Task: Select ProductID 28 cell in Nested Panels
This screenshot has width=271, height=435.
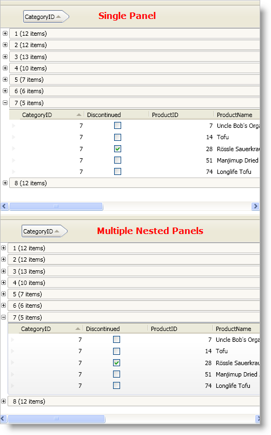Action: click(208, 363)
